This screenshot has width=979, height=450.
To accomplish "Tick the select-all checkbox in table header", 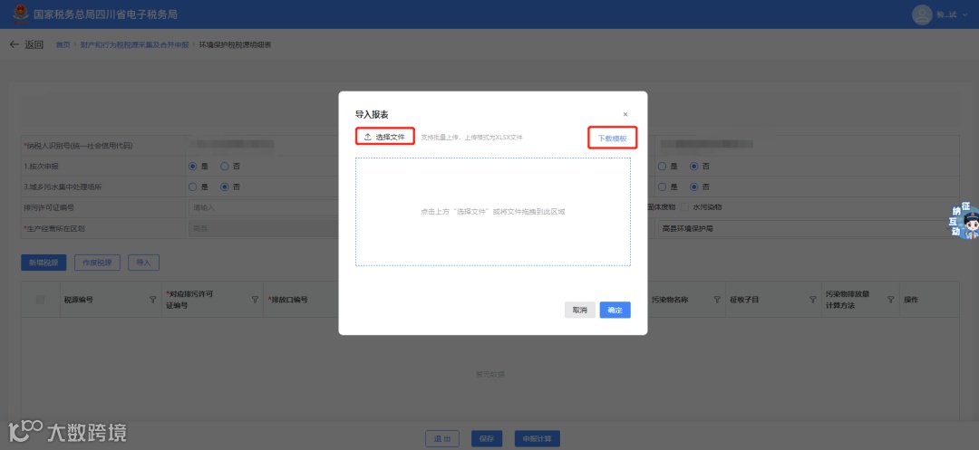I will (41, 300).
